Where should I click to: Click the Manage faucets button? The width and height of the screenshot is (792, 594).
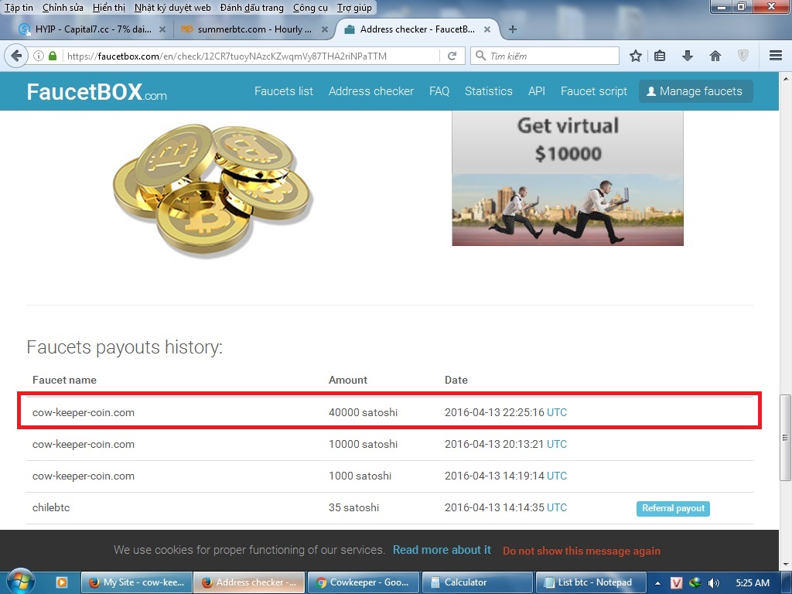point(695,91)
